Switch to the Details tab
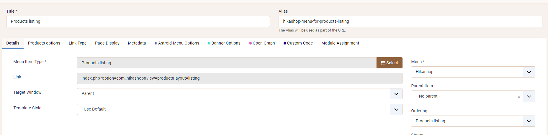The height and width of the screenshot is (135, 548). click(x=13, y=43)
